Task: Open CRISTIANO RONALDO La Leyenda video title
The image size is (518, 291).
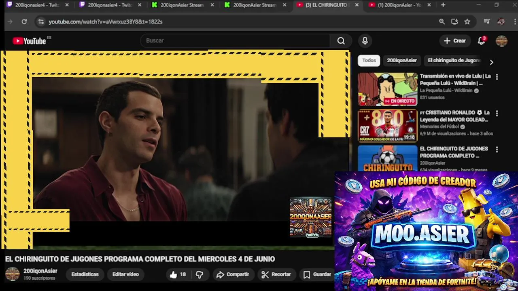Action: point(454,116)
